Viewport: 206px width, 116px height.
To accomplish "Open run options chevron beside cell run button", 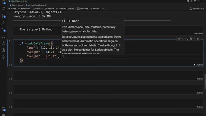I will click(12, 41).
